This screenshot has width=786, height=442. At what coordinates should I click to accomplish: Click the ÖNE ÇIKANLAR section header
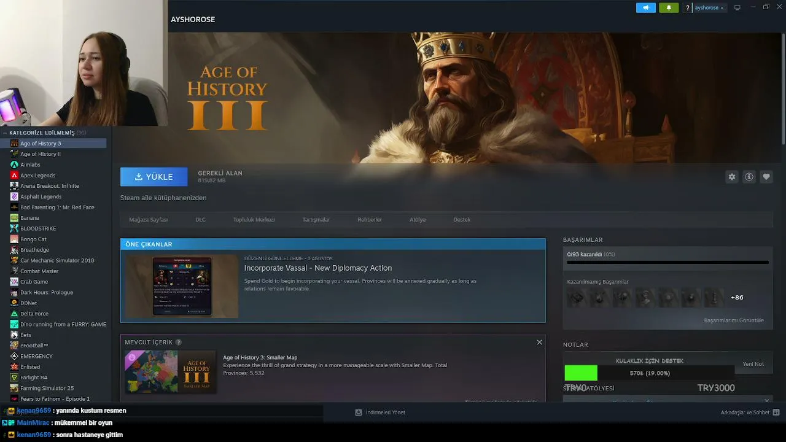pos(333,244)
